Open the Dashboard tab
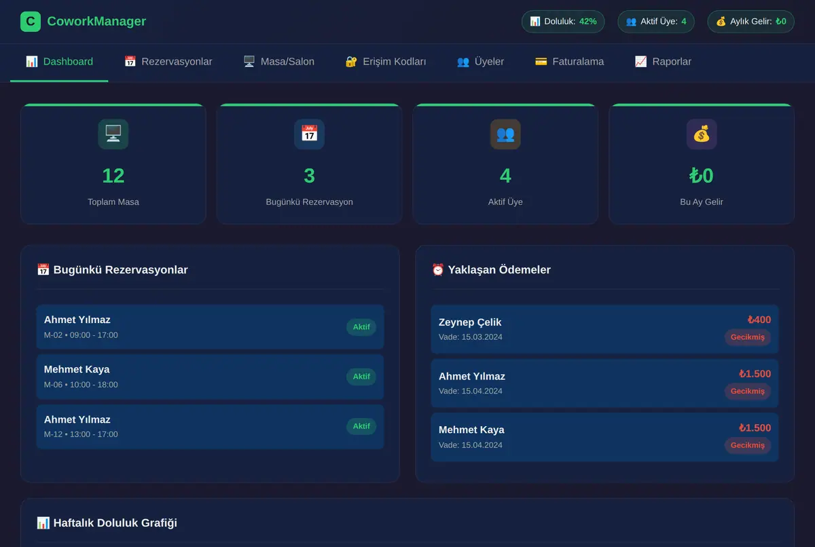This screenshot has height=547, width=815. coord(59,62)
